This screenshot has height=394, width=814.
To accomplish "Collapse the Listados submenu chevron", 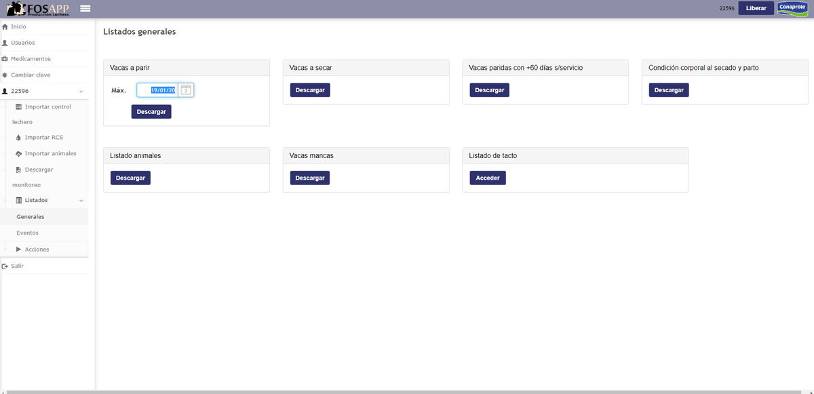I will tap(81, 201).
